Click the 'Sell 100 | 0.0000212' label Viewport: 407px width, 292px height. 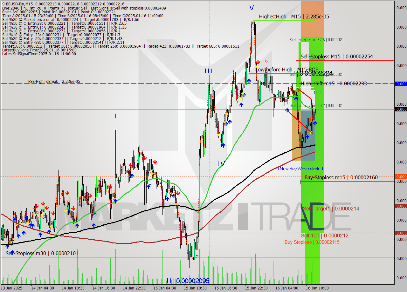tap(325, 236)
